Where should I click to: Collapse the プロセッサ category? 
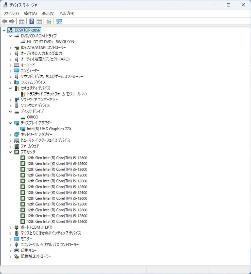[x=10, y=152]
